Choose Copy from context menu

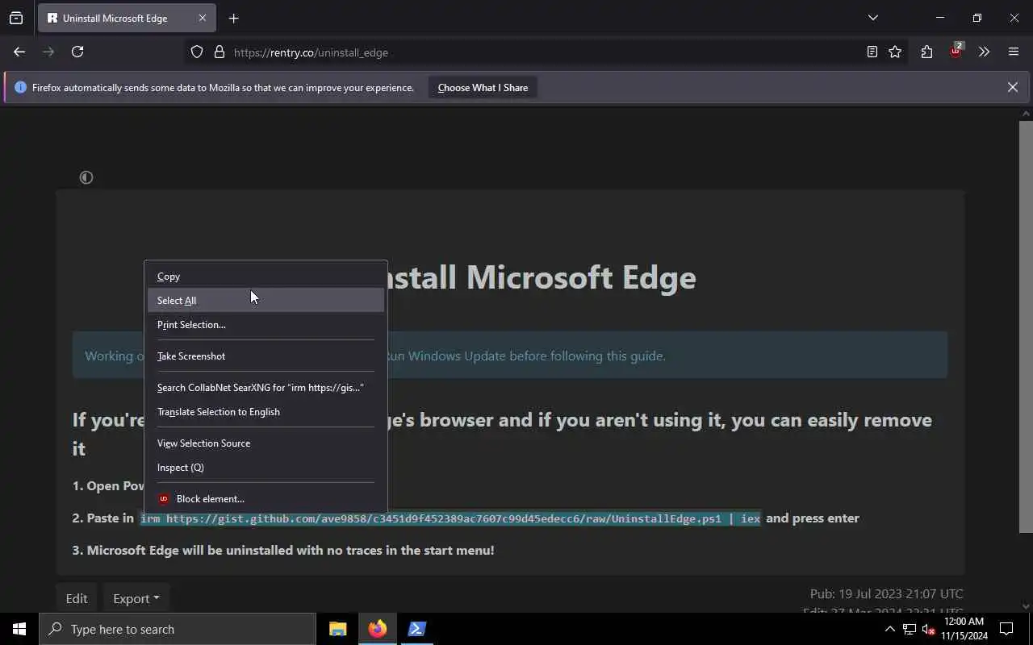point(266,277)
